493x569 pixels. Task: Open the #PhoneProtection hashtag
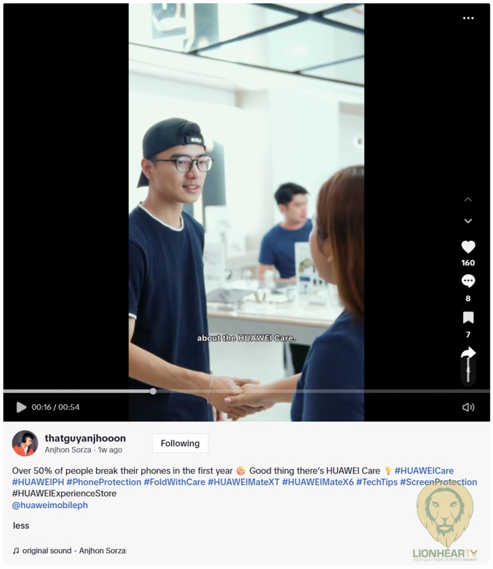(103, 482)
